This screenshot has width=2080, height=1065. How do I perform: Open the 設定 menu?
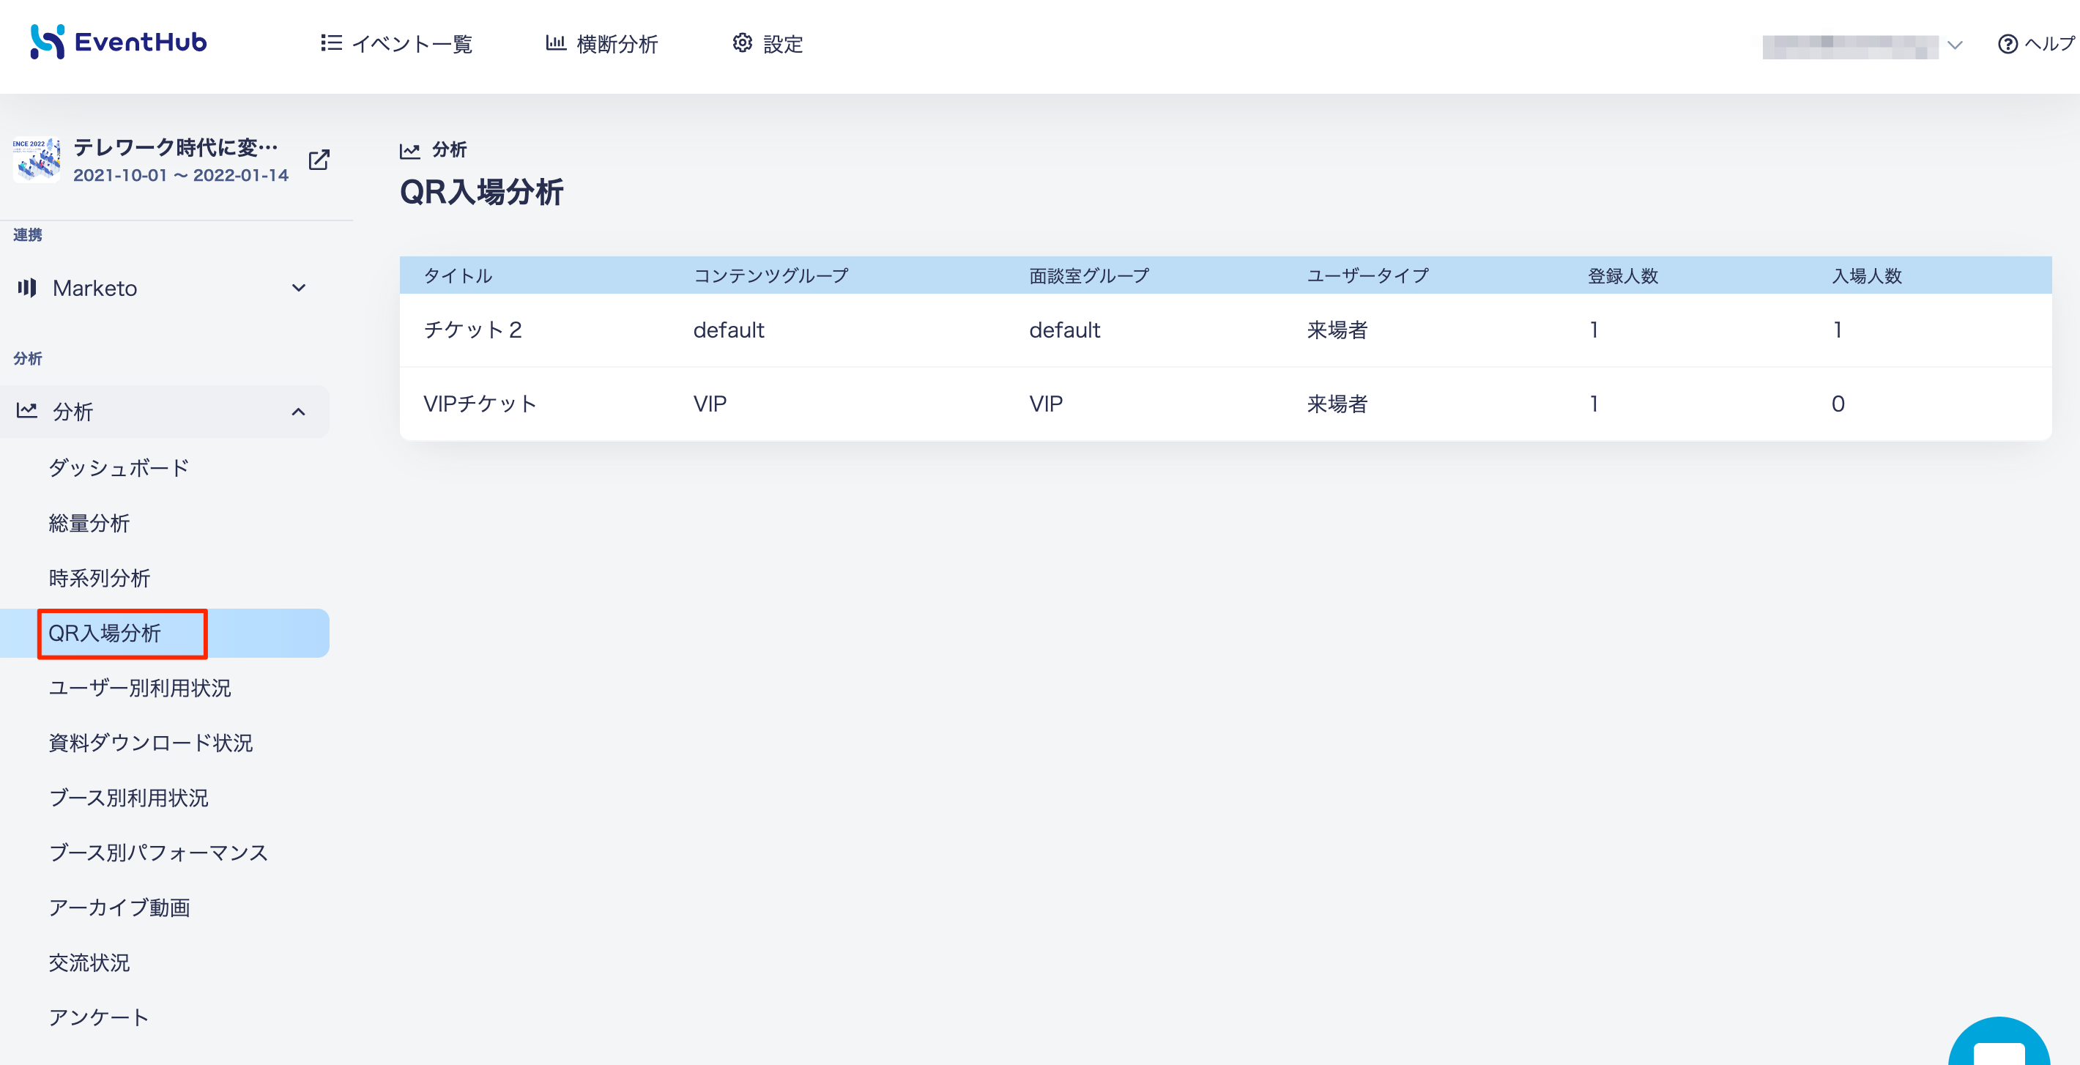point(768,44)
